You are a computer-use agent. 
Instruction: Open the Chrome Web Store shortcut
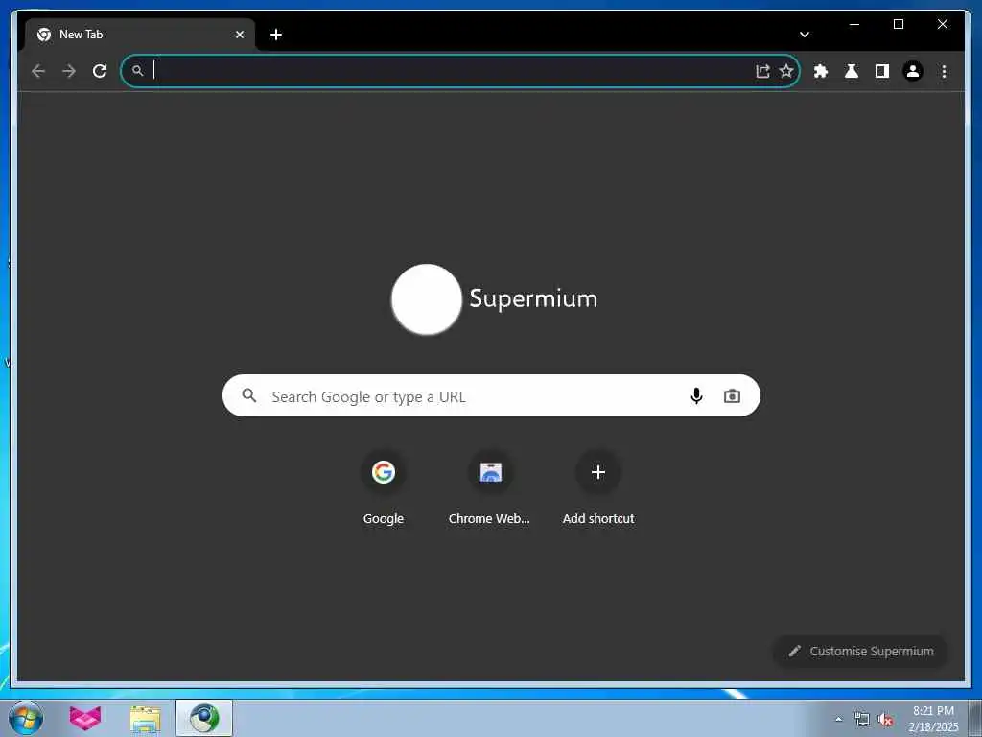(x=490, y=488)
